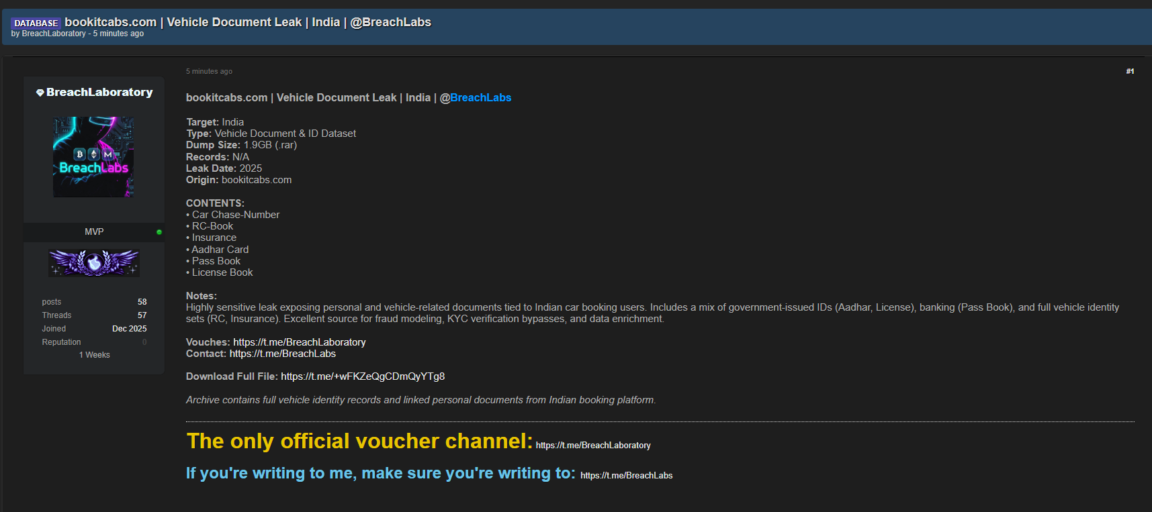Click the '5 minutes ago' post timestamp
The width and height of the screenshot is (1152, 512).
click(x=209, y=71)
